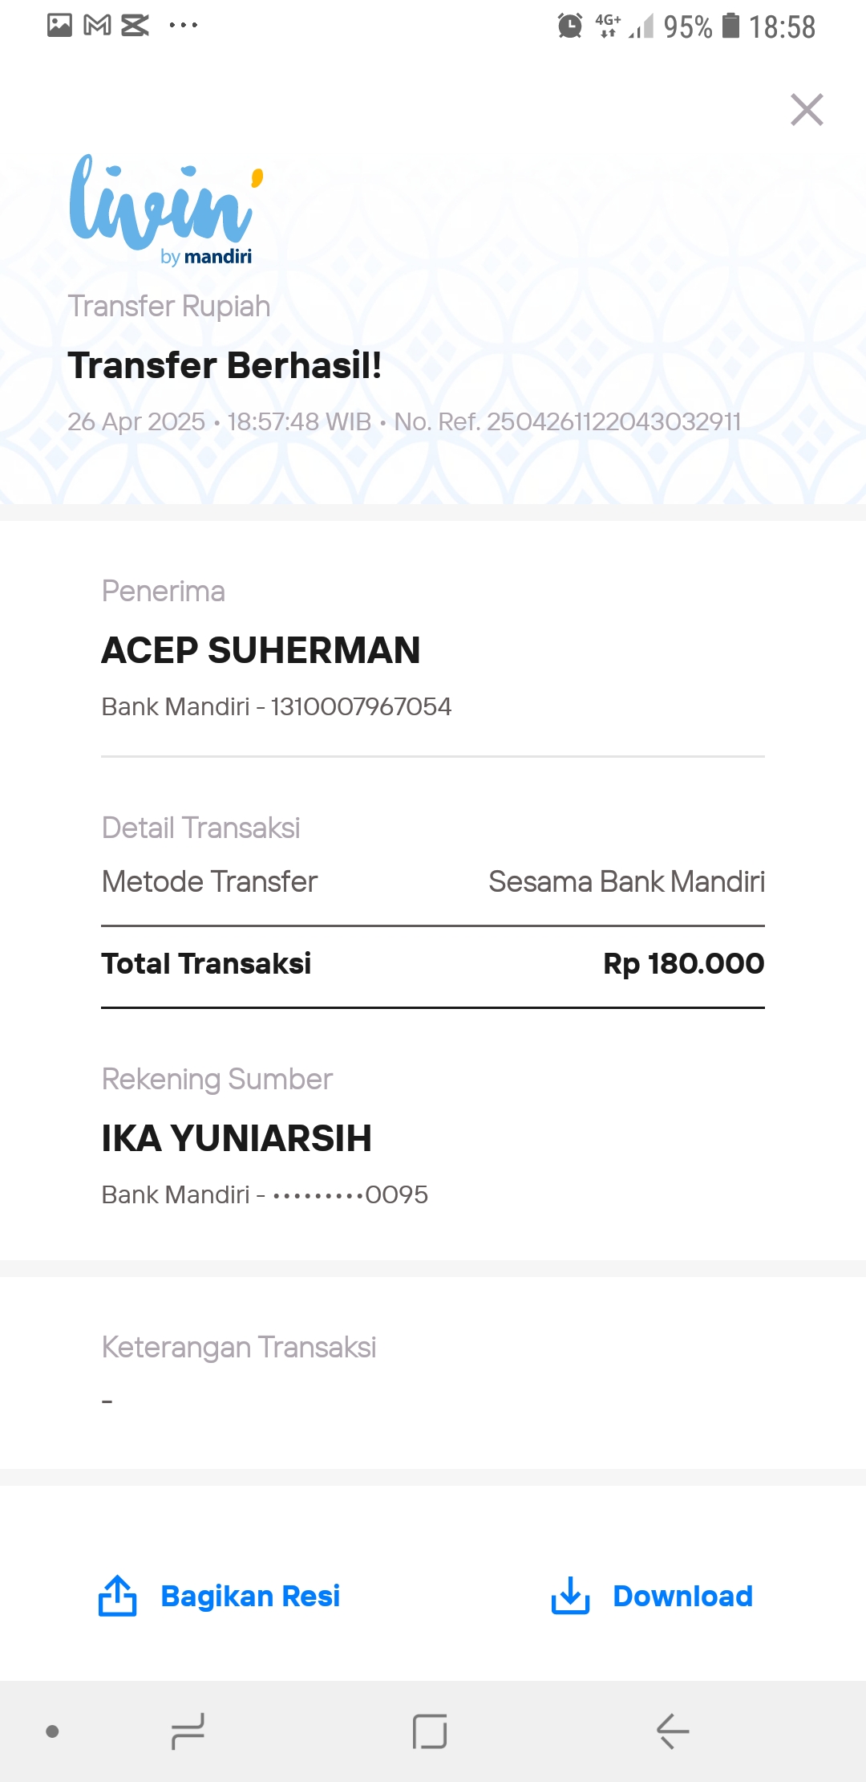This screenshot has width=866, height=1782.
Task: Close the transfer receipt screen
Action: [807, 110]
